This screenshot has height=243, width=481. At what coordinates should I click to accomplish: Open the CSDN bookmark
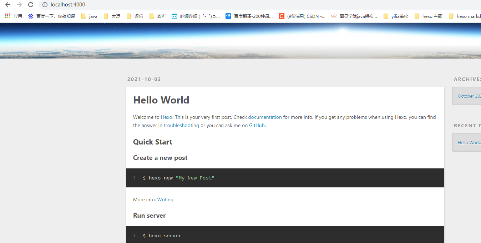pyautogui.click(x=302, y=16)
